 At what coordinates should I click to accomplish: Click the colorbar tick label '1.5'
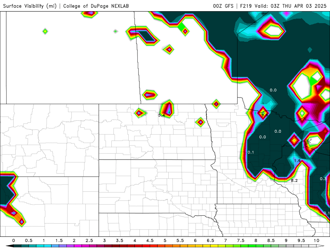[x=59, y=241]
